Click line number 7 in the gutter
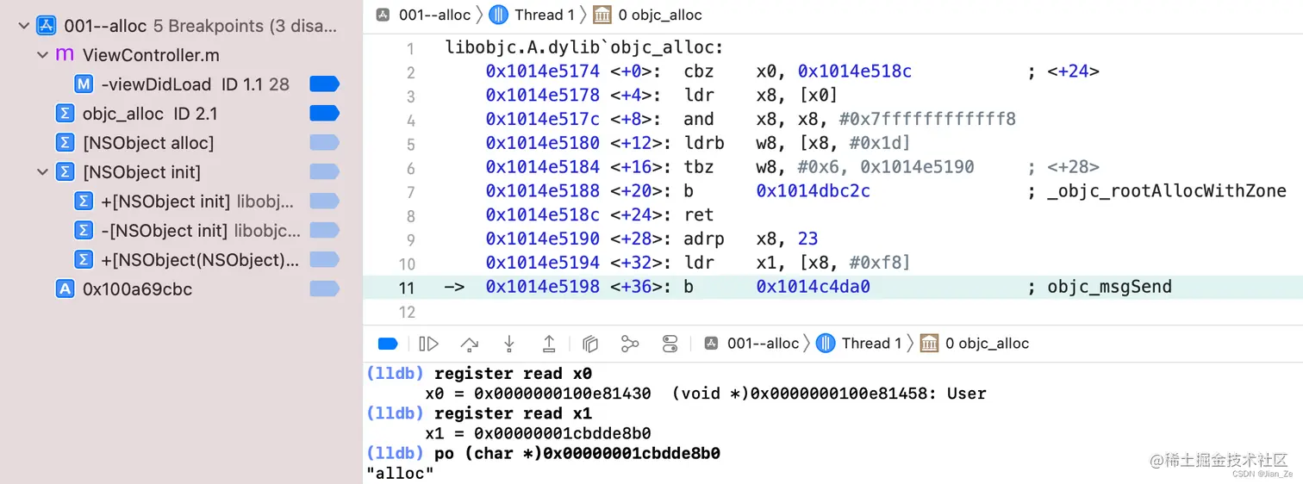The image size is (1303, 484). [x=410, y=192]
